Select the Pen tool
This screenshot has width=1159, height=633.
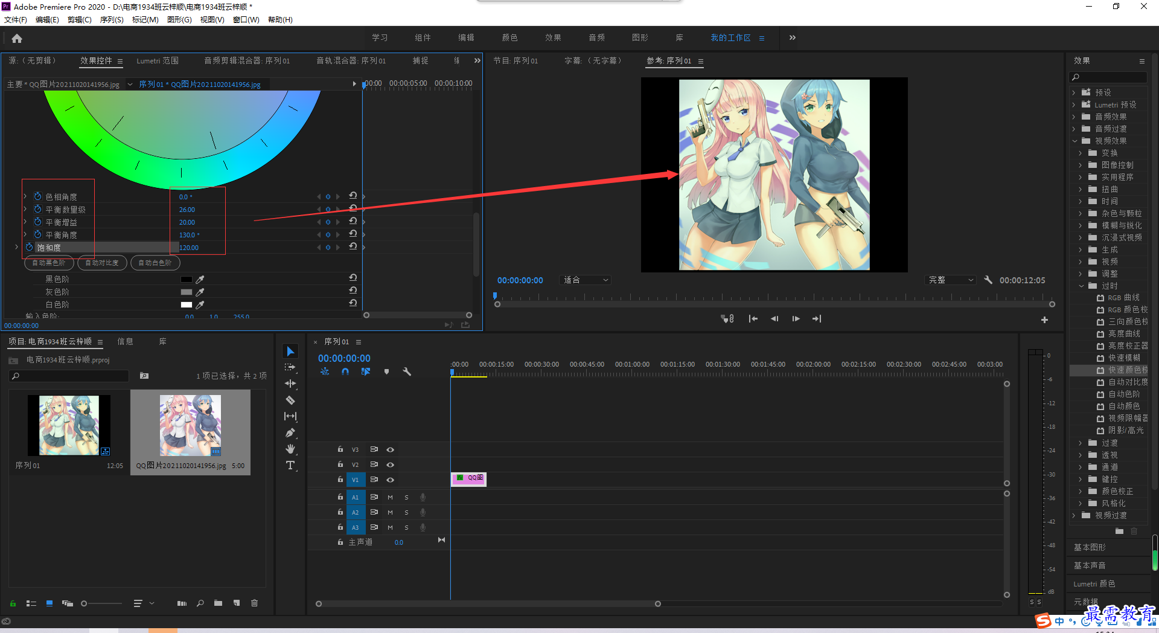pyautogui.click(x=290, y=432)
